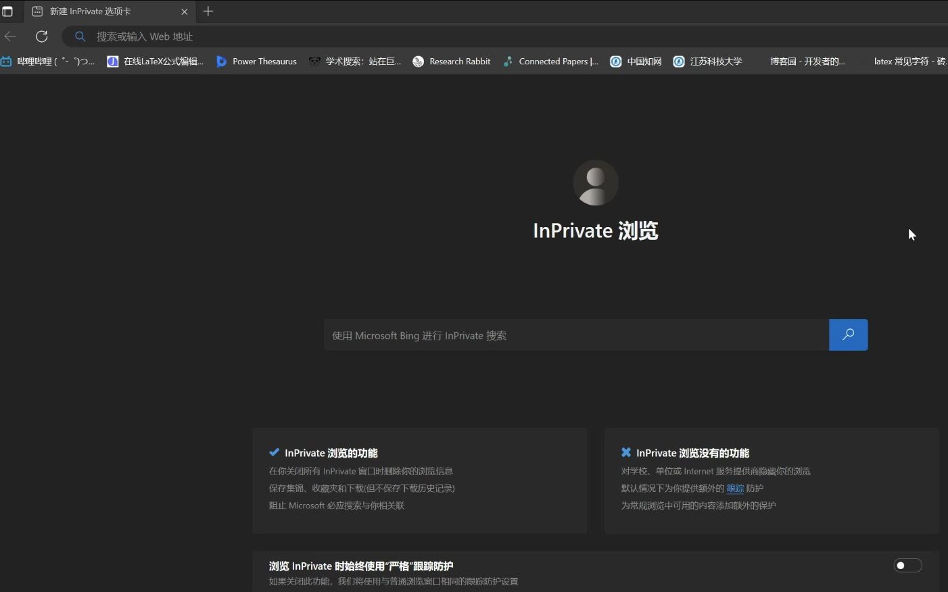The image size is (948, 592).
Task: Click the InPrivate profile avatar icon
Action: pyautogui.click(x=595, y=182)
